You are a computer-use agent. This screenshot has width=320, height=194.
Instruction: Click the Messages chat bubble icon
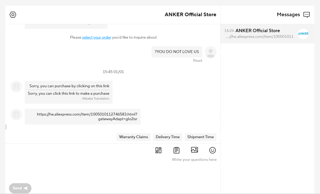306,15
